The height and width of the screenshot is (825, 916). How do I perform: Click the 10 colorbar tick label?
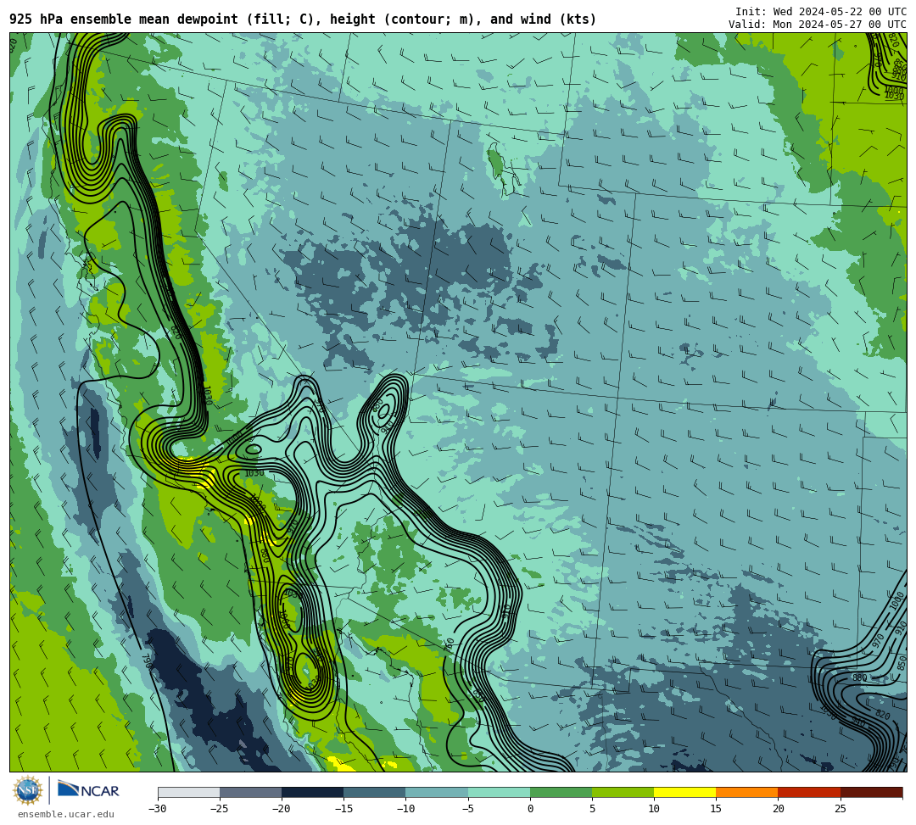pyautogui.click(x=654, y=809)
